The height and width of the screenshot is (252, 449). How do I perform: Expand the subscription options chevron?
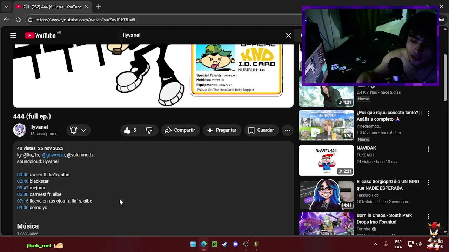click(x=83, y=130)
